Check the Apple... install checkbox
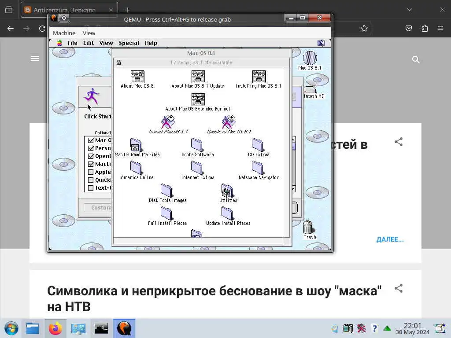451x338 pixels. [x=91, y=172]
